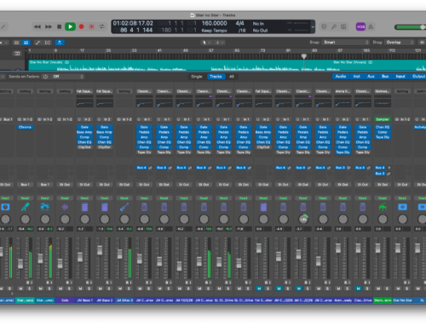Image resolution: width=426 pixels, height=326 pixels.
Task: Toggle the Aux channel filter button
Action: [371, 77]
